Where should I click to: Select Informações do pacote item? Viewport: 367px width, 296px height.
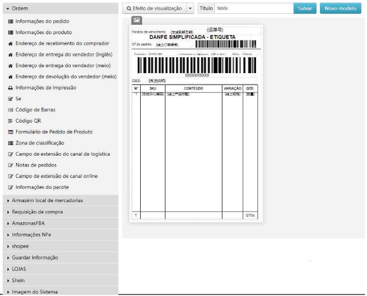point(42,187)
